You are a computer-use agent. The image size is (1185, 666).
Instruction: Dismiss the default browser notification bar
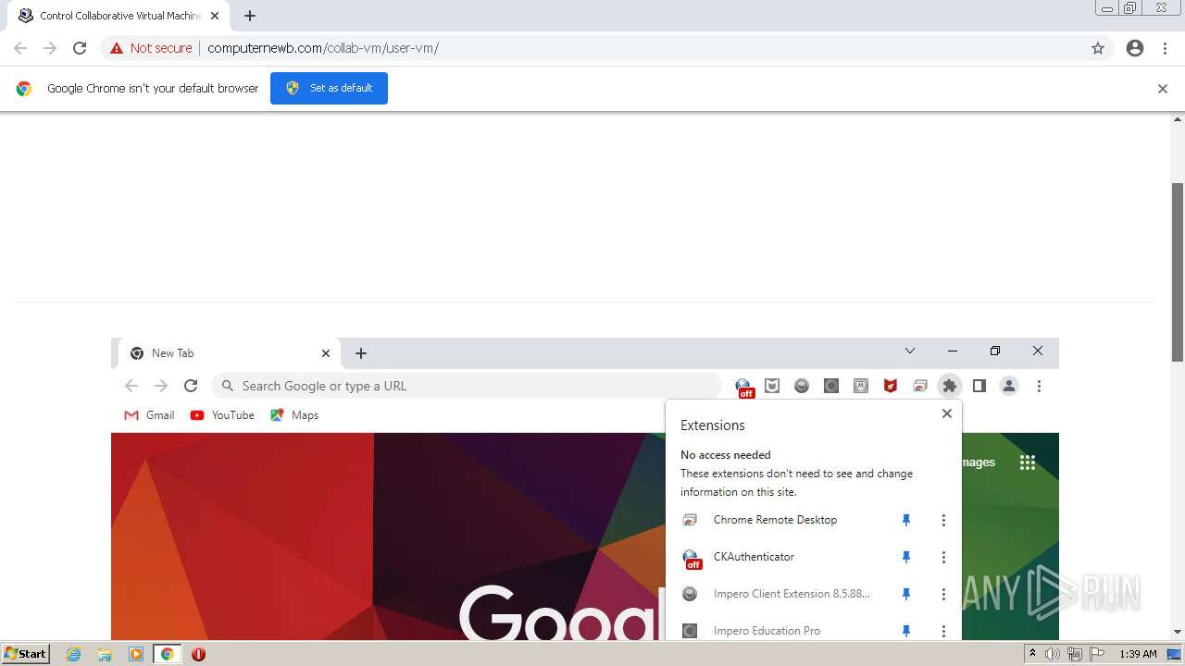[x=1163, y=89]
